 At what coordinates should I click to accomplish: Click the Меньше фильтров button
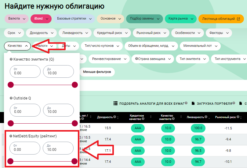97,72
